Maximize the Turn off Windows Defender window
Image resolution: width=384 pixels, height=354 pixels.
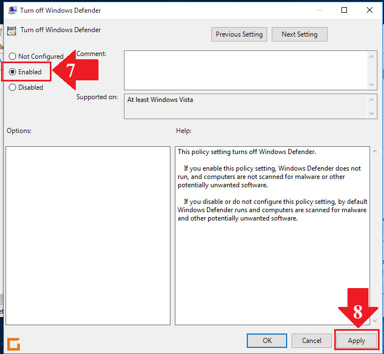click(x=344, y=10)
